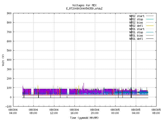This screenshot has height=120, width=161.
Task: Click the '080305 04:00' x-axis tick label
Action: point(136,111)
